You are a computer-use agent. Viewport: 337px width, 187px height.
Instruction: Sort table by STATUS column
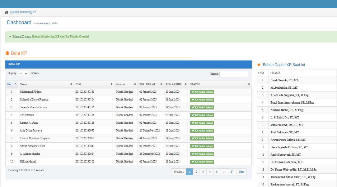click(220, 84)
